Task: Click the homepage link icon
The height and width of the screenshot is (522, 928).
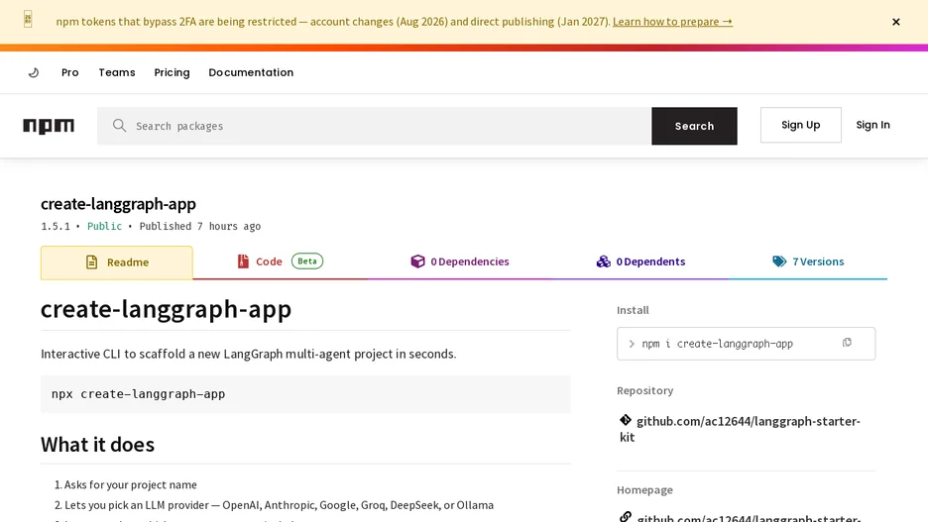Action: (626, 517)
